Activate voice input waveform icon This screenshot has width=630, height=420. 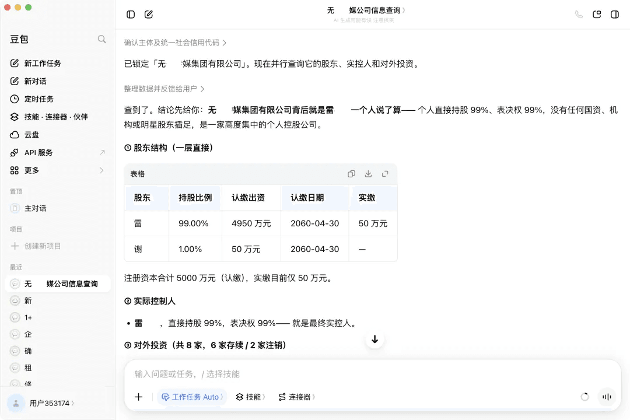[x=607, y=397]
